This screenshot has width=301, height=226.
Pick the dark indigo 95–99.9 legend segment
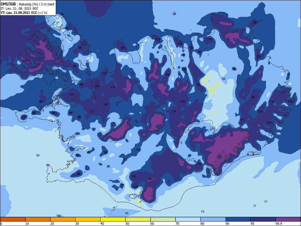263,219
